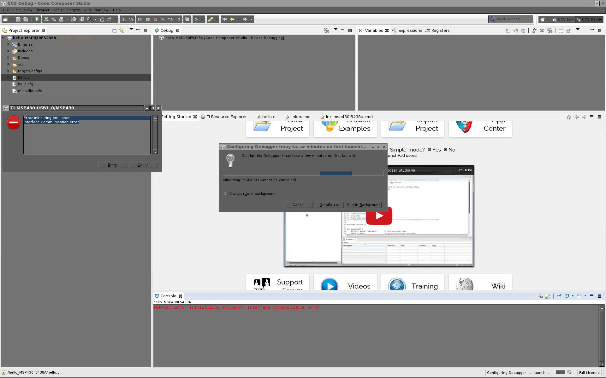
Task: Expand the Includes folder
Action: [x=9, y=51]
